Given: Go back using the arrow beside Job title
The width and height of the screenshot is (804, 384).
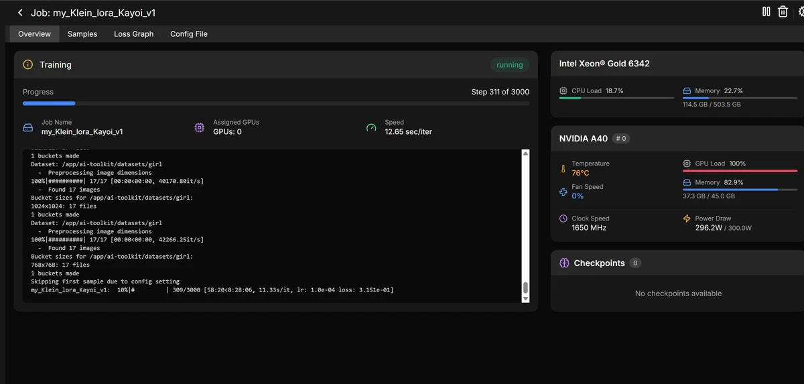Looking at the screenshot, I should tap(20, 13).
